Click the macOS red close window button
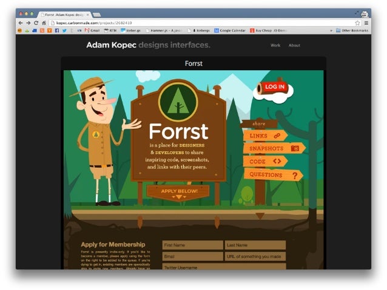387x290 pixels. pos(21,14)
